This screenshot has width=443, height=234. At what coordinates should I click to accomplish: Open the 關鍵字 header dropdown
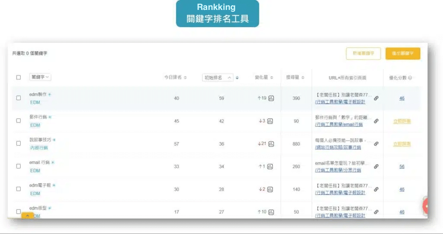[40, 77]
